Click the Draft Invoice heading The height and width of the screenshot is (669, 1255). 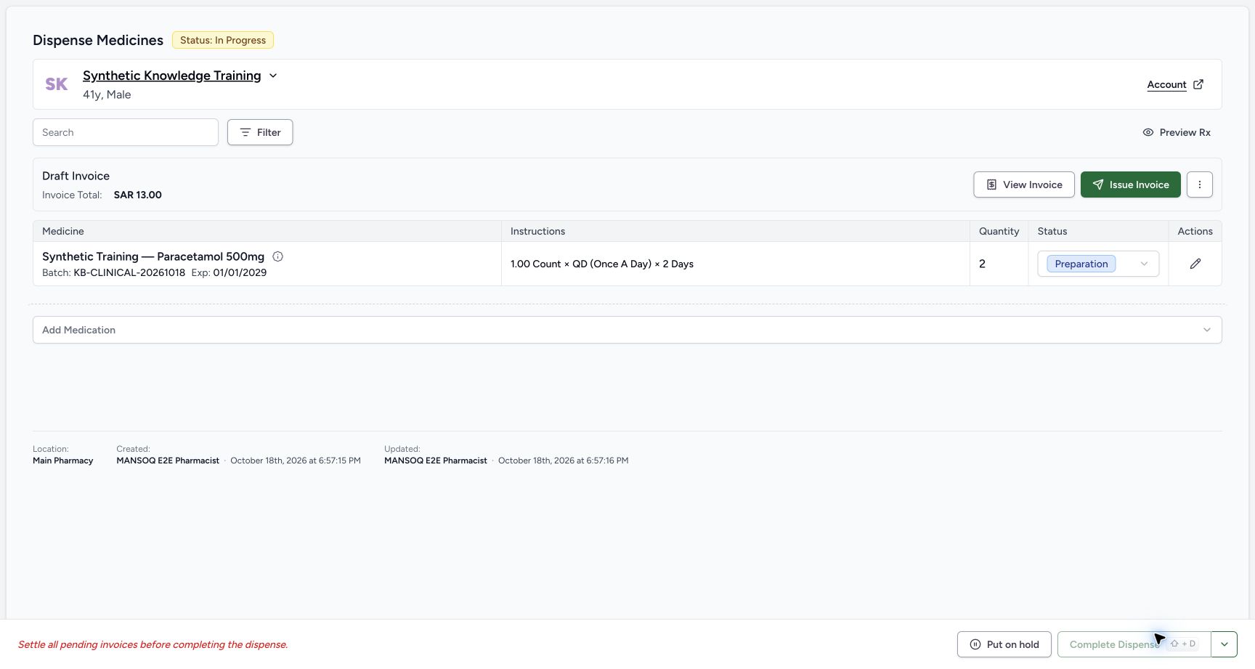pos(76,176)
